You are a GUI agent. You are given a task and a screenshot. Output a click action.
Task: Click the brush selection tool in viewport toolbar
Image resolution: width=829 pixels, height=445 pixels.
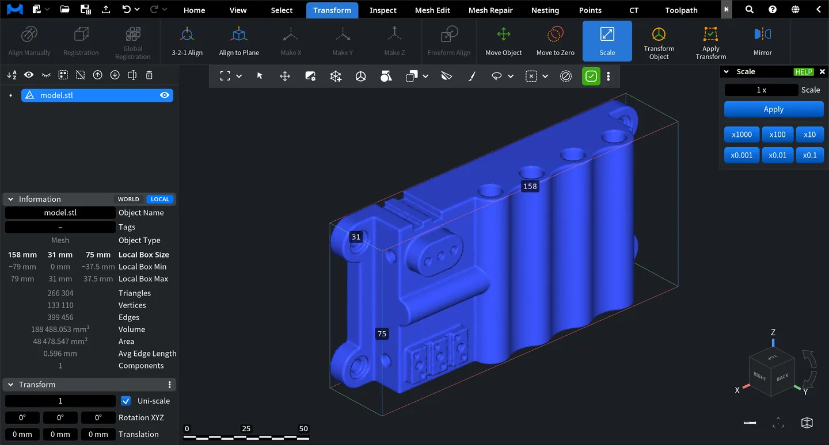pyautogui.click(x=471, y=76)
